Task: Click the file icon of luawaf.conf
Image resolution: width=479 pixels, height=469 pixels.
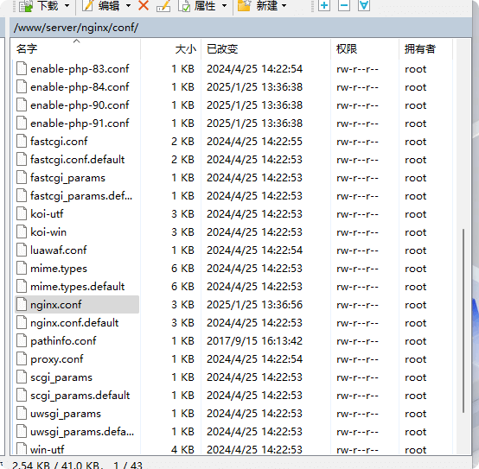Action: pyautogui.click(x=22, y=250)
